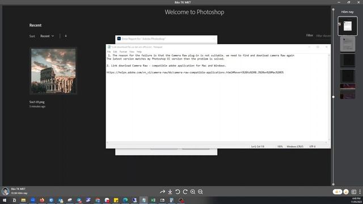Open the emoji reaction button

pos(346,192)
